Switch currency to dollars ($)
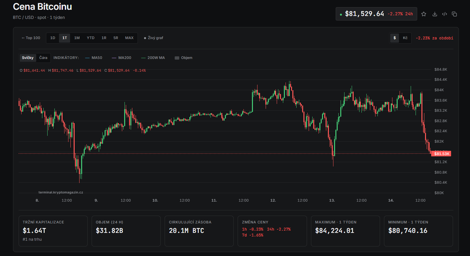The image size is (470, 256). point(395,38)
